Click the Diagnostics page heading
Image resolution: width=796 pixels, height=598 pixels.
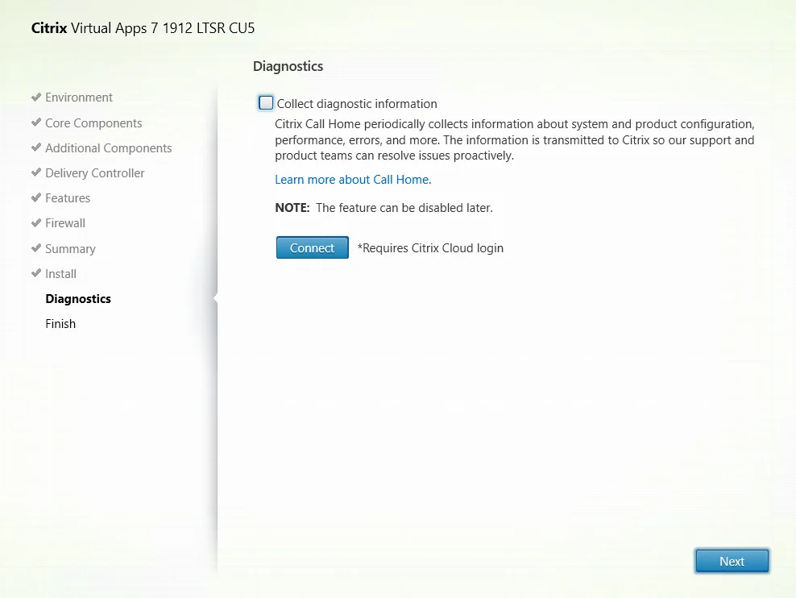tap(288, 67)
